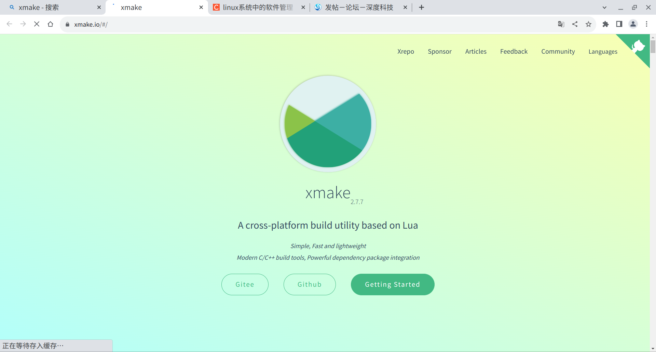Translate this page with the translate icon

561,24
